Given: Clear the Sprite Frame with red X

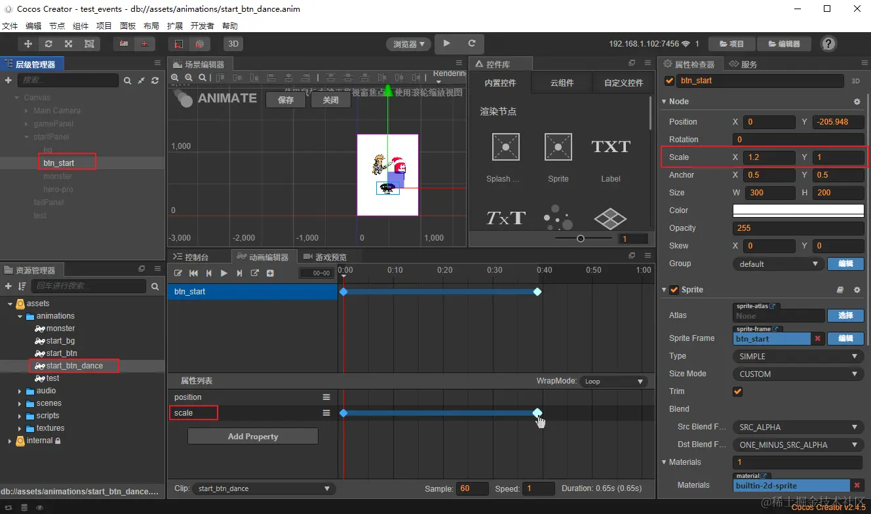Looking at the screenshot, I should 818,338.
